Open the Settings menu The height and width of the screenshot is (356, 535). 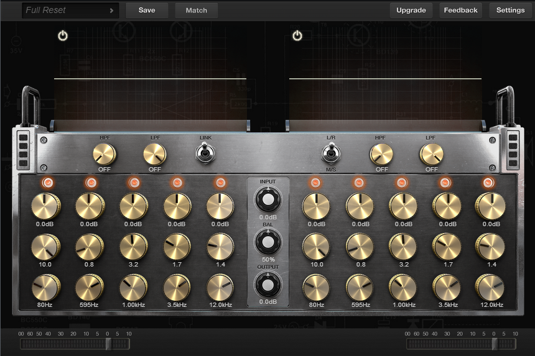pyautogui.click(x=511, y=10)
